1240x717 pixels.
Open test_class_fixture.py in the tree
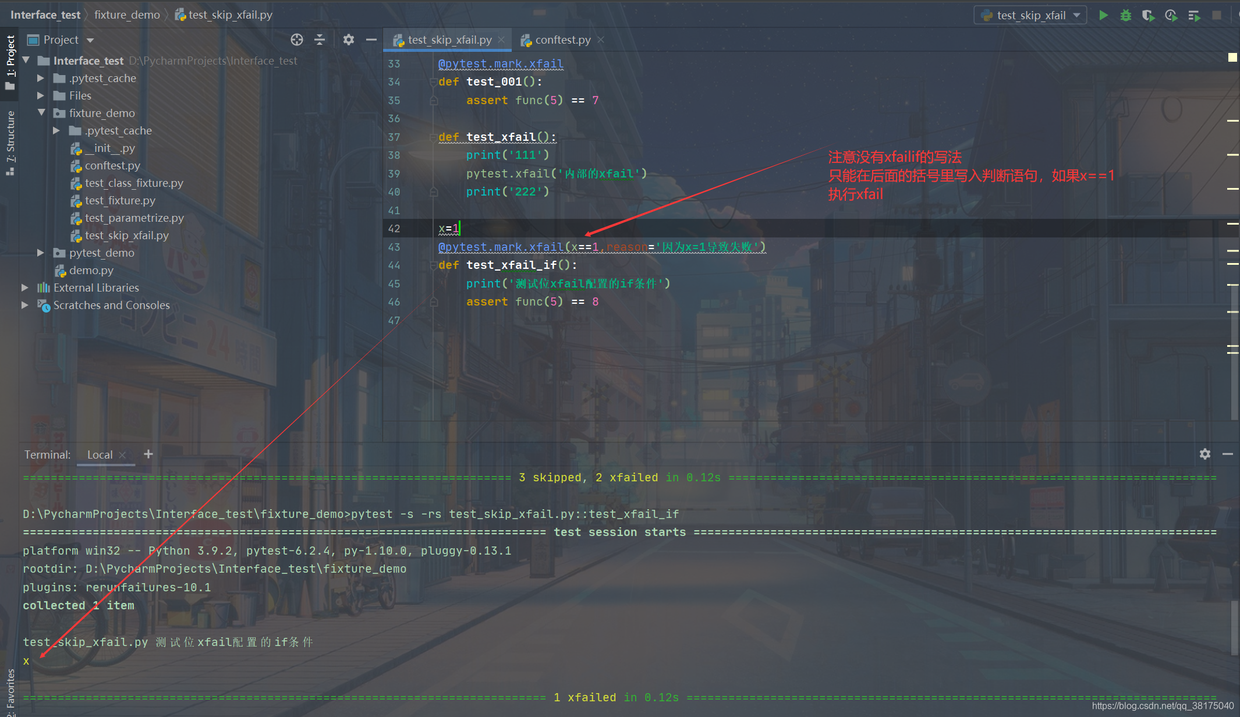click(x=127, y=183)
